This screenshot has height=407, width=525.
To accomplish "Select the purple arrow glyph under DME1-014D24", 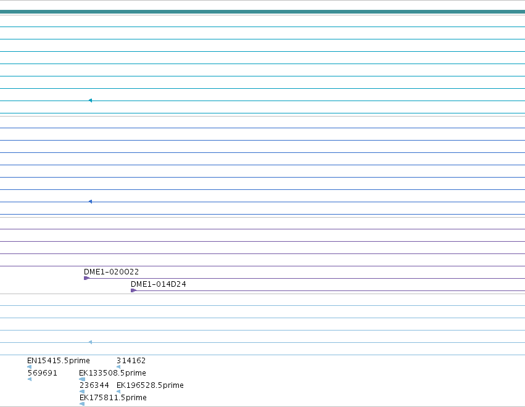I will (134, 290).
